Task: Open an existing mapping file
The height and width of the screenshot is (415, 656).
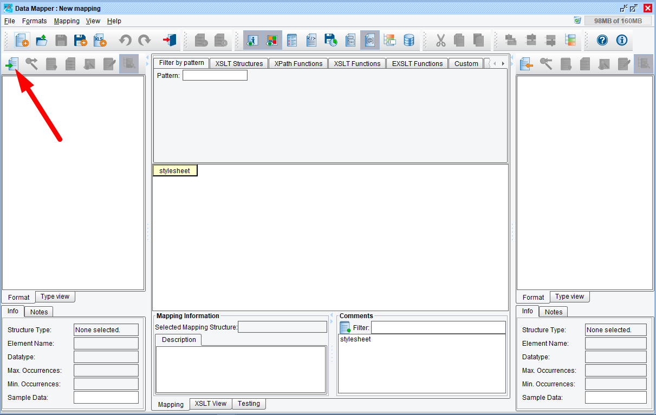Action: coord(42,40)
